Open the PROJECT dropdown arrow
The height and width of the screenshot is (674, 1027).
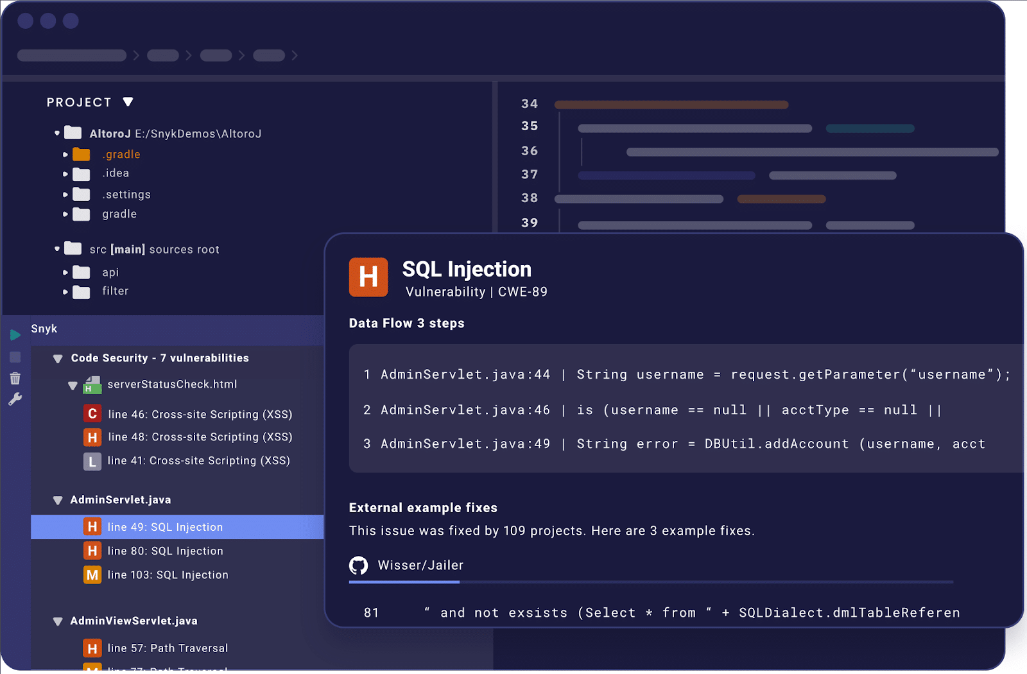pos(128,102)
